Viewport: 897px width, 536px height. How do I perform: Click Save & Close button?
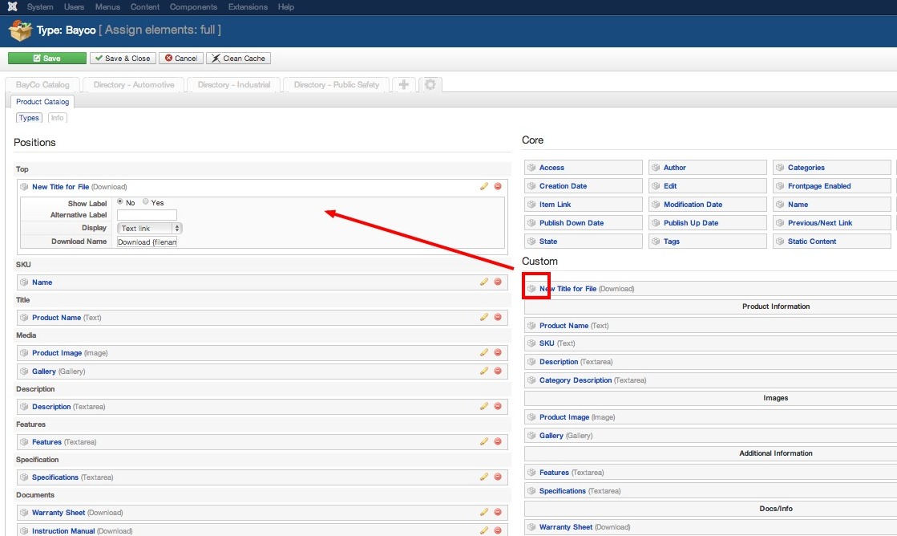point(123,59)
